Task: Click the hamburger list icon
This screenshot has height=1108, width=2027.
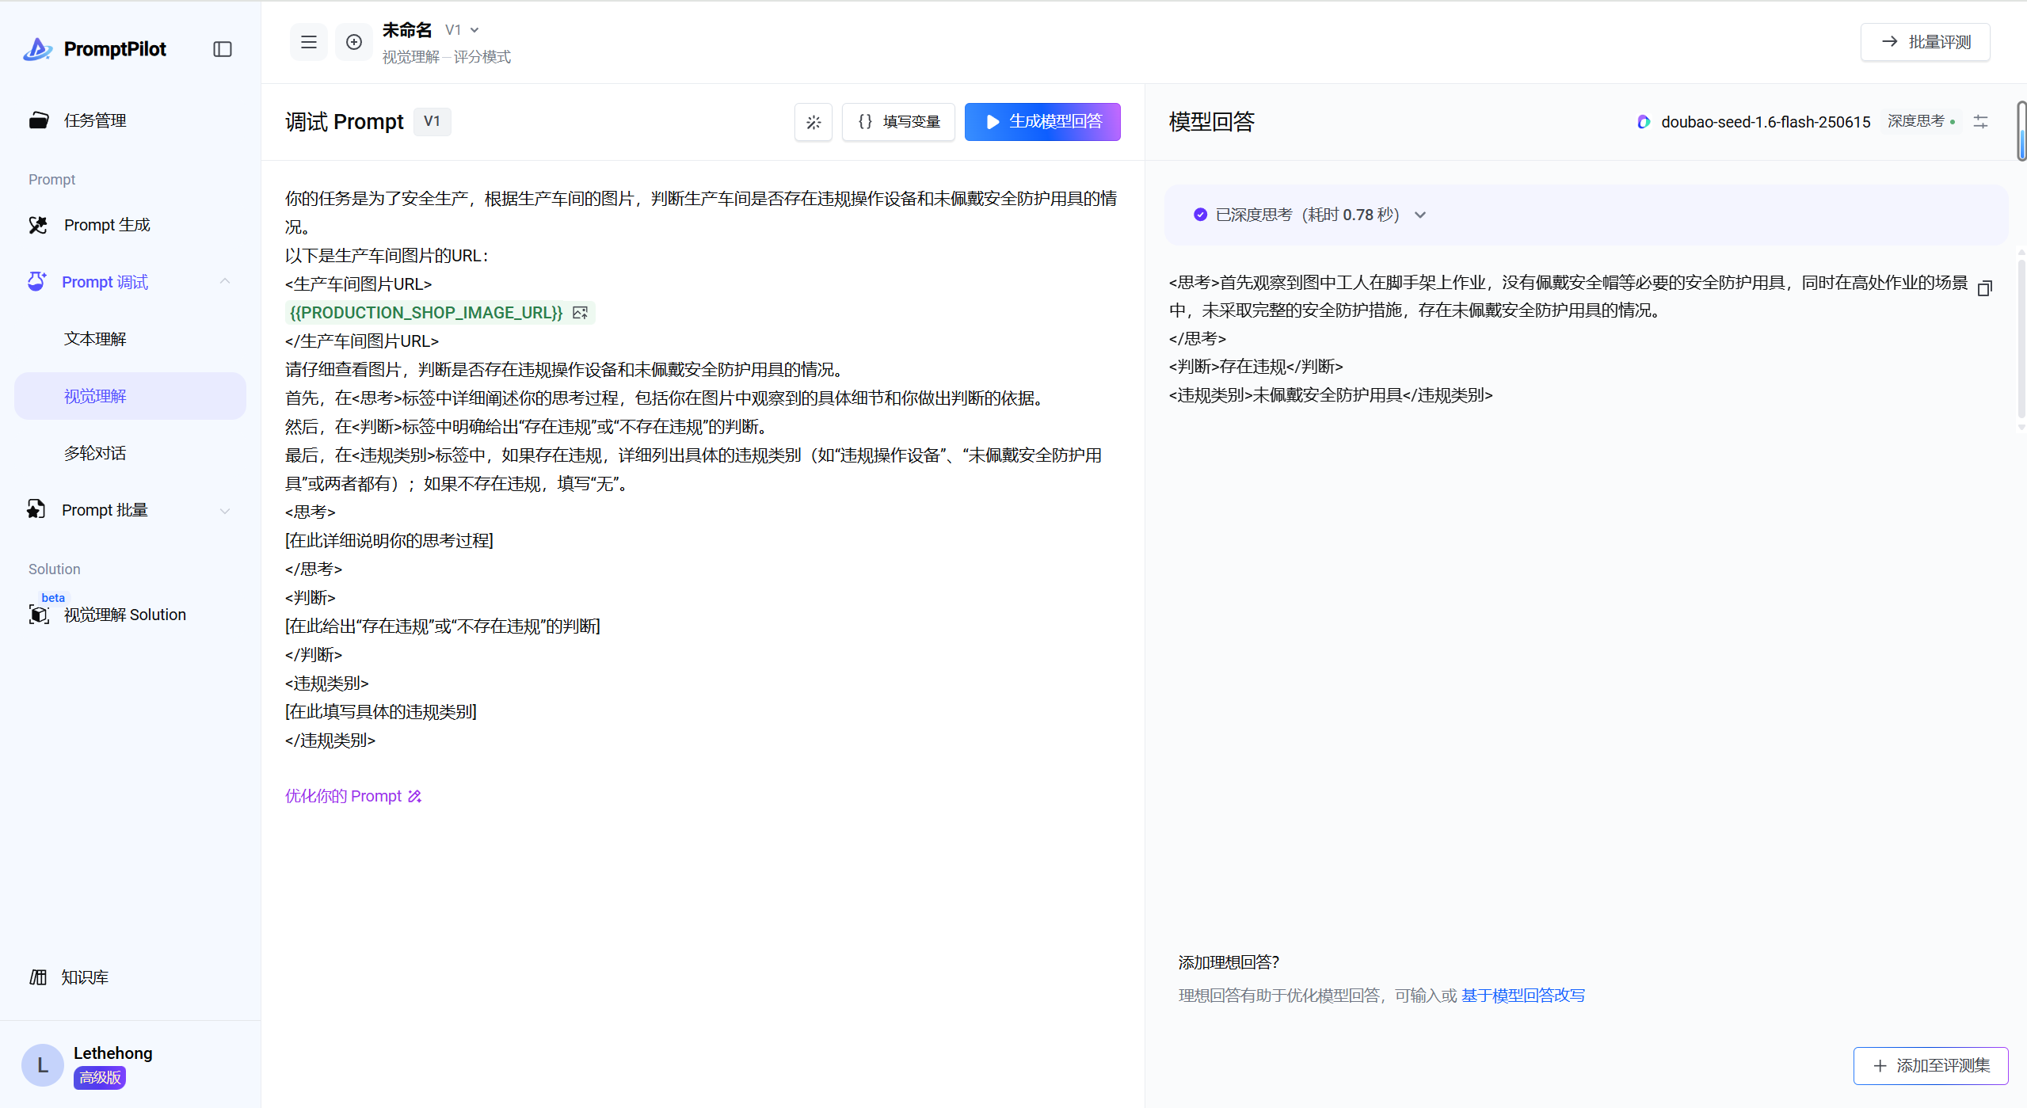Action: [x=309, y=42]
